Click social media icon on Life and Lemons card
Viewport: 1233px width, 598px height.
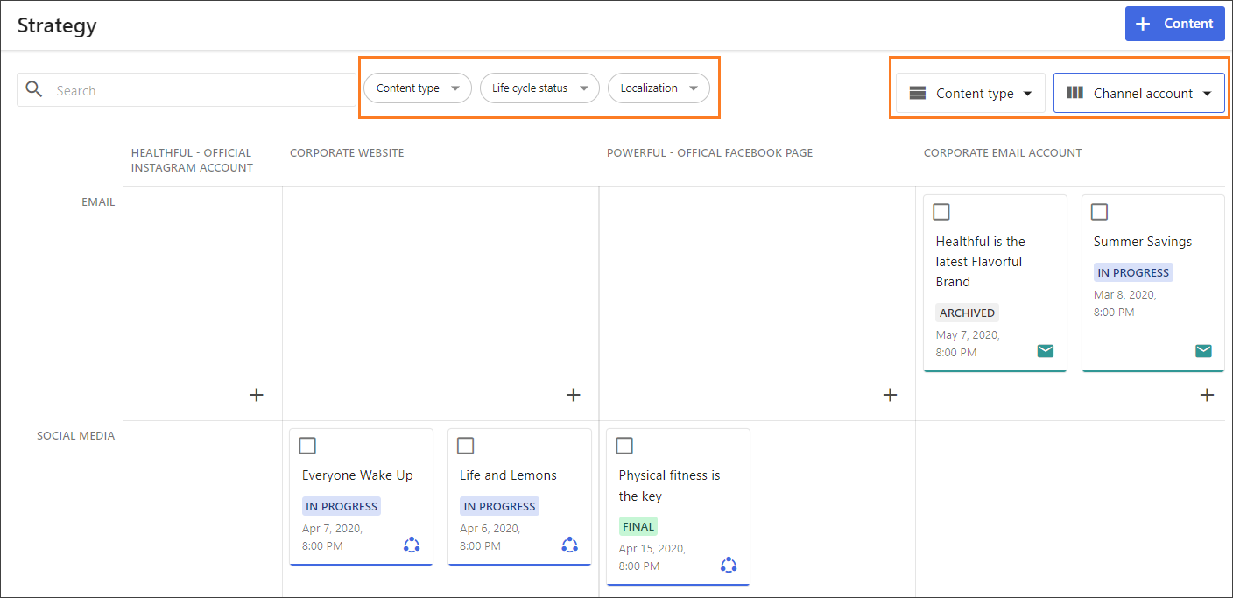coord(569,545)
